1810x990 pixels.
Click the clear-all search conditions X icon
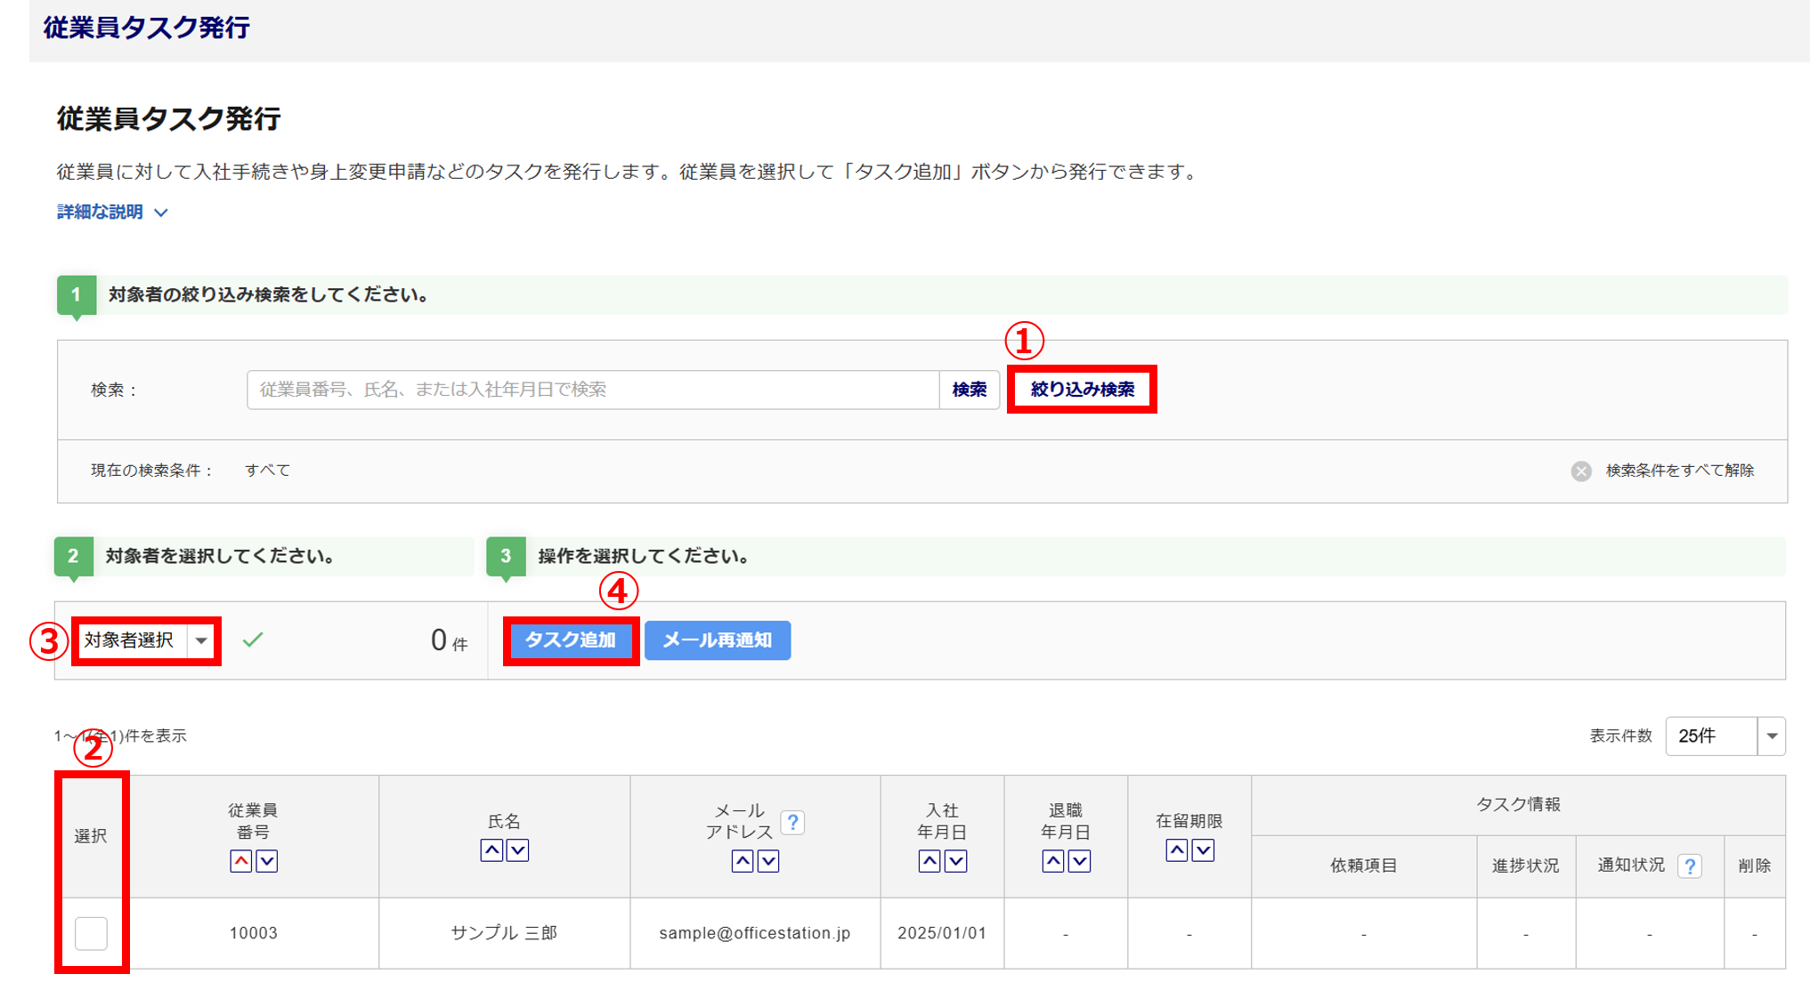point(1581,471)
